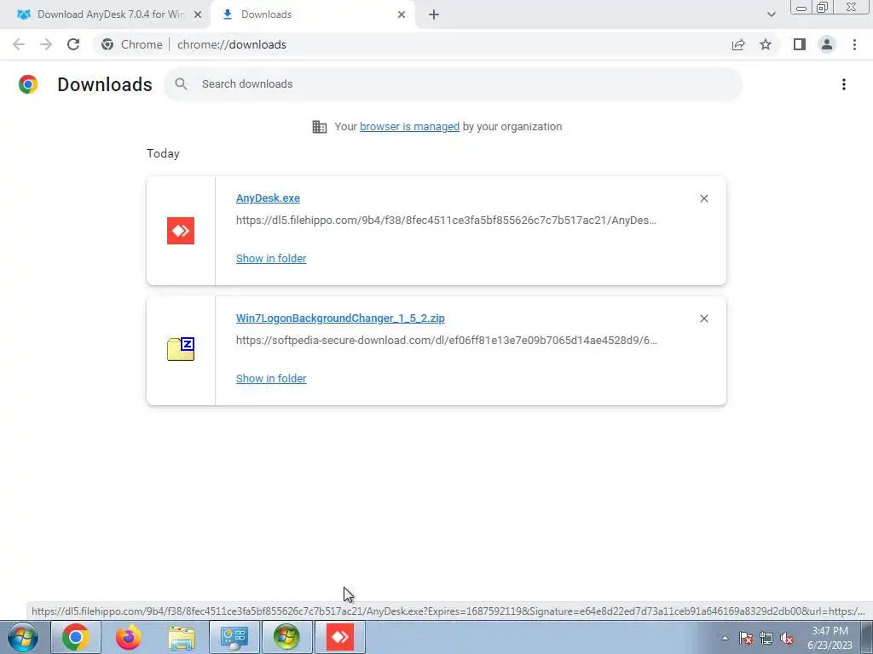Click the network tray icon
Screen dimensions: 873x654
click(766, 638)
